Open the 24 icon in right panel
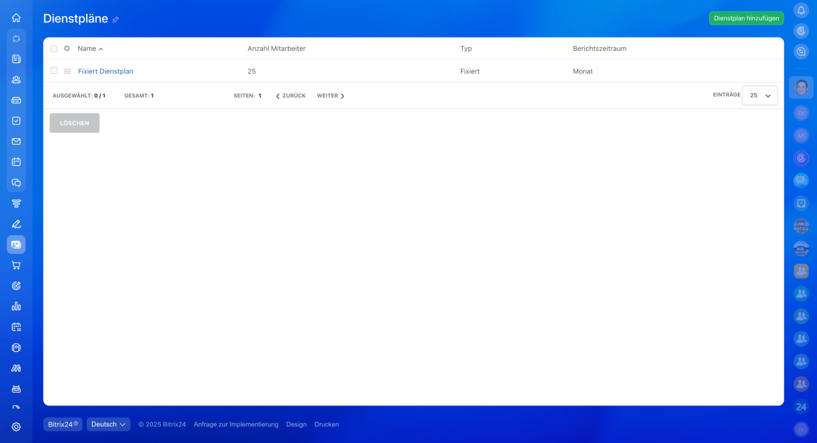817x443 pixels. 801,407
